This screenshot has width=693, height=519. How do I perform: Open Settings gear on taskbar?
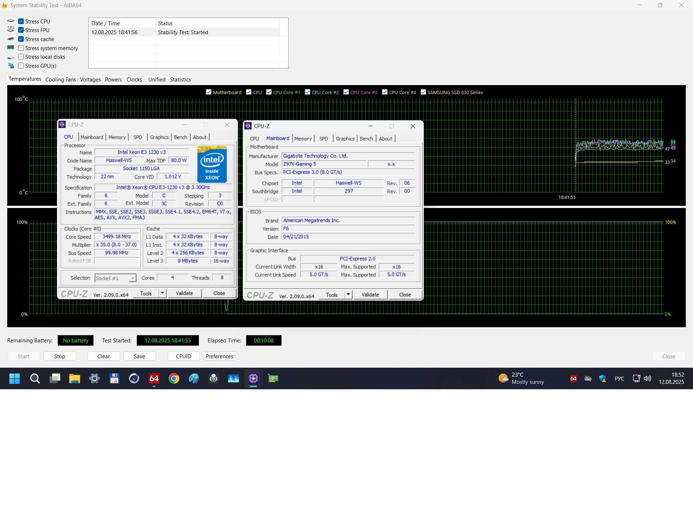click(95, 378)
